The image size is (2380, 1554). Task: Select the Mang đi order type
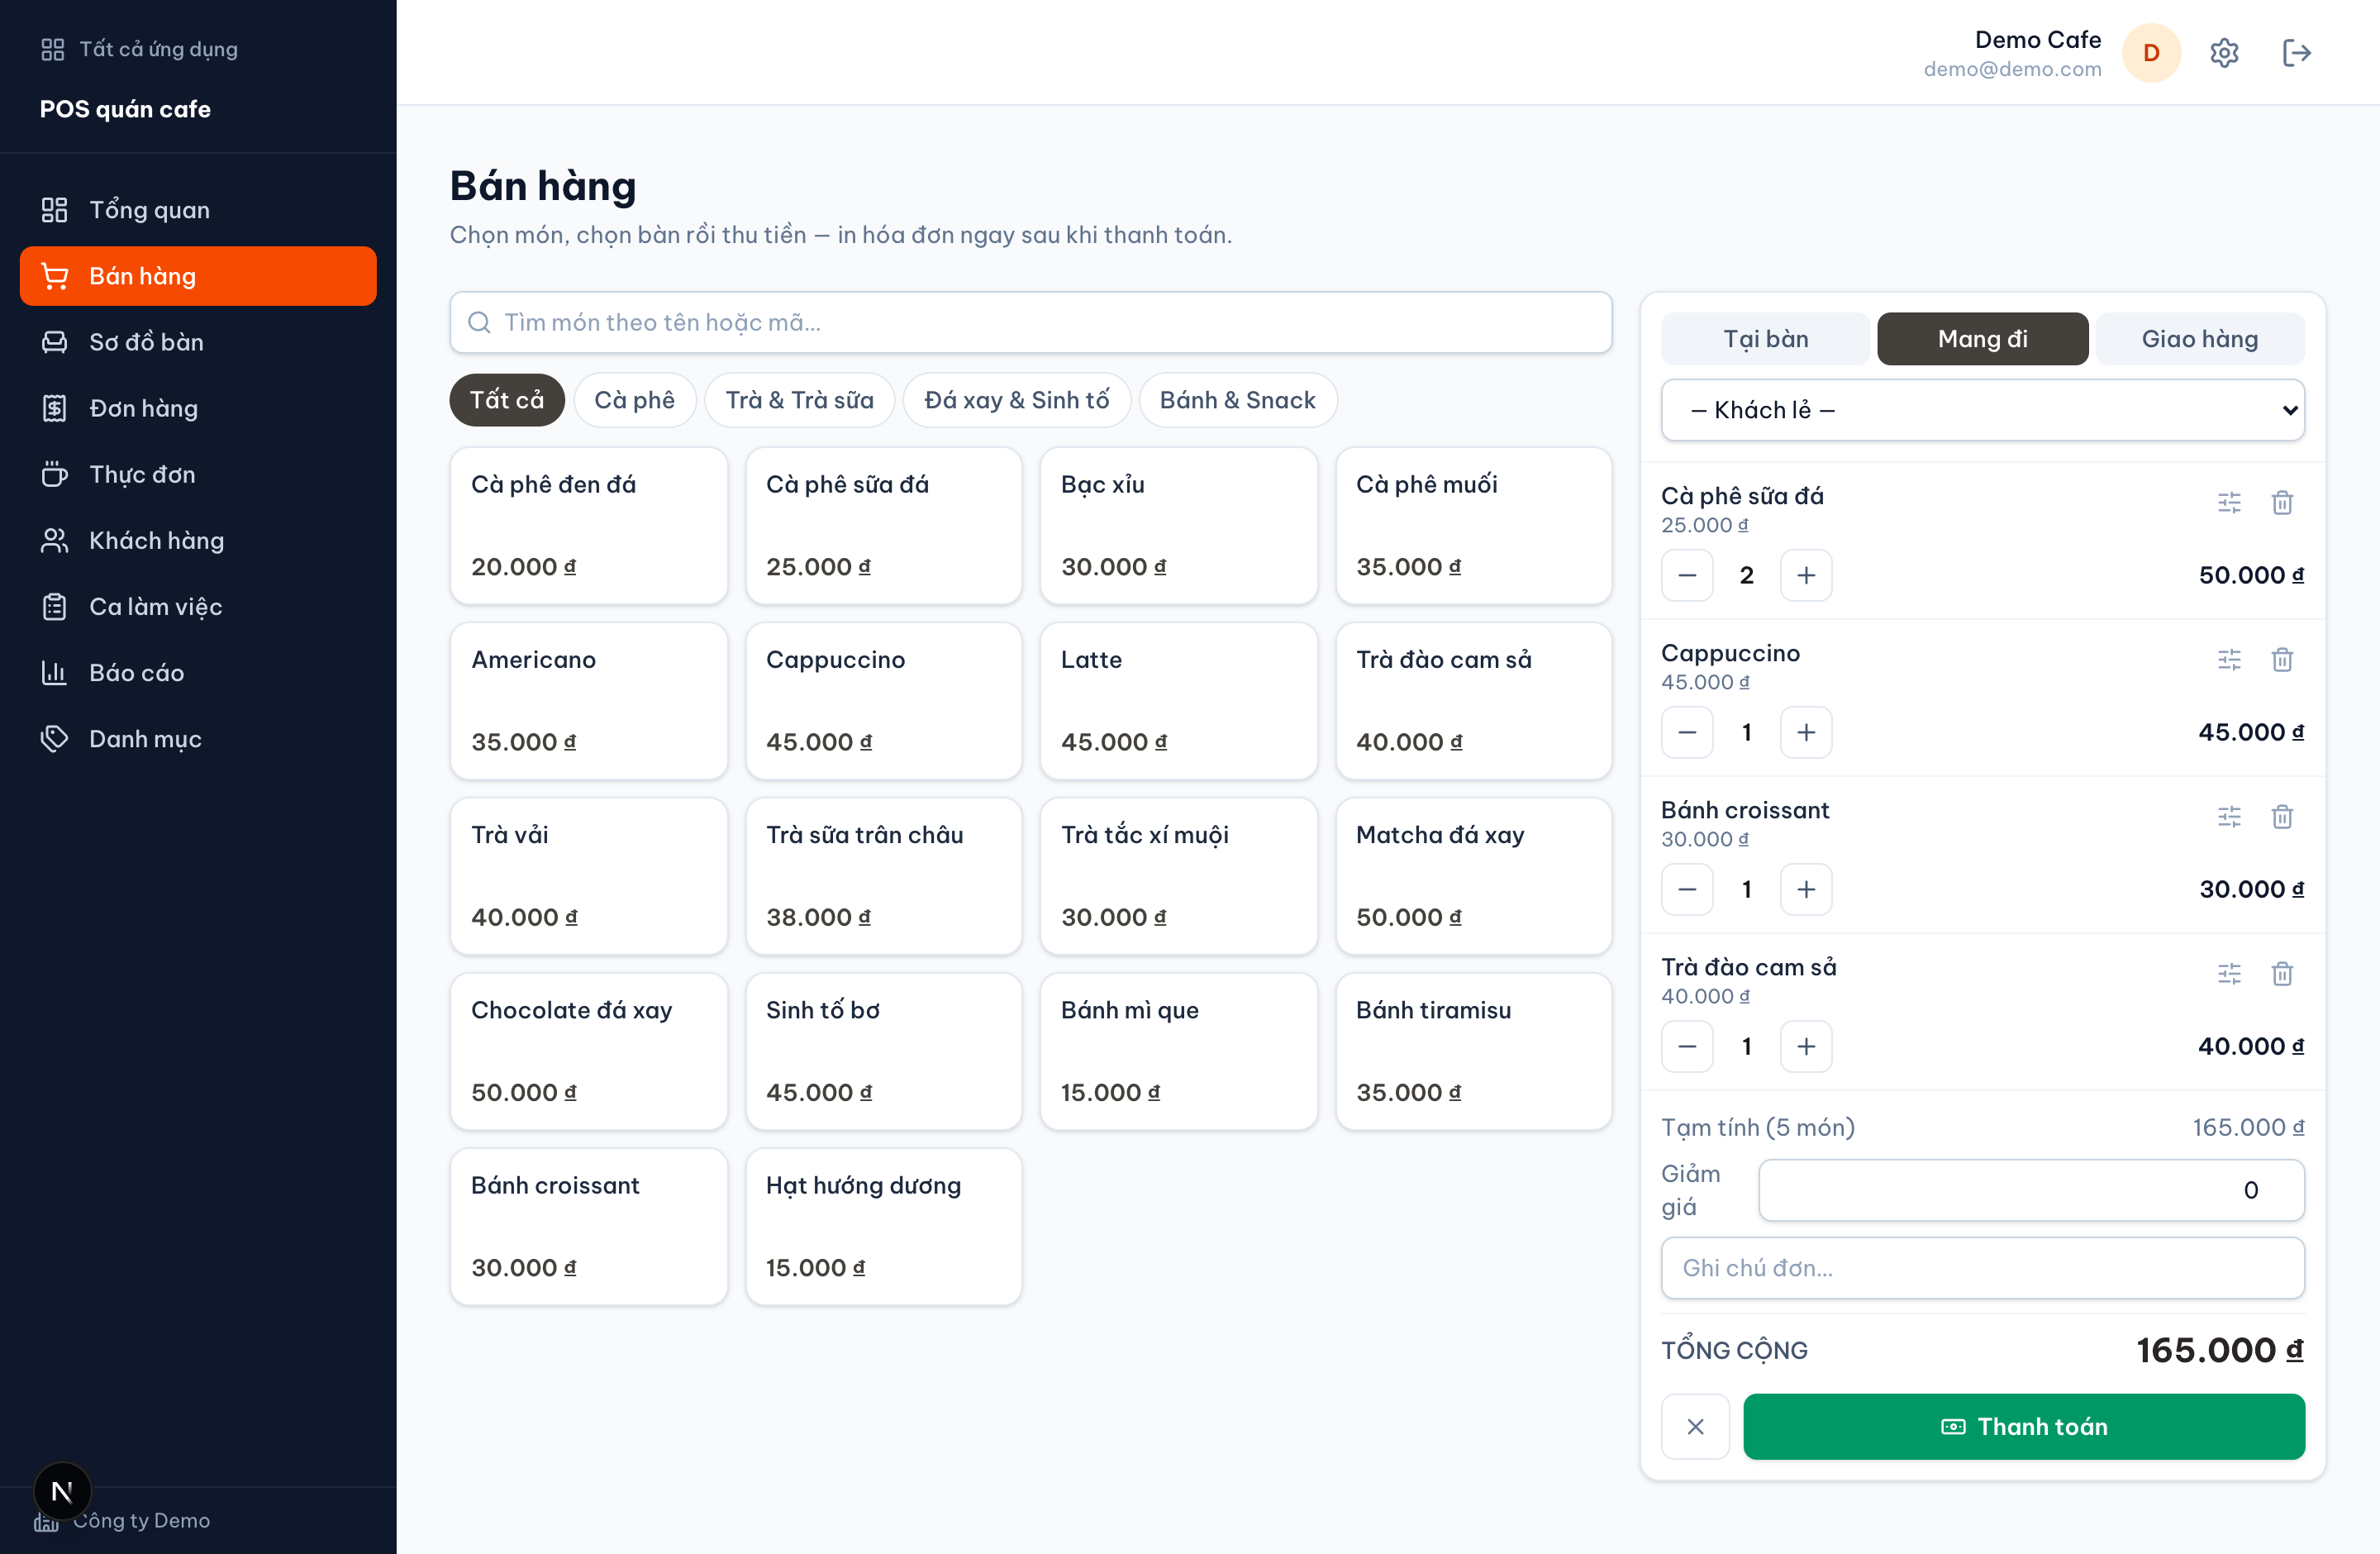tap(1983, 339)
